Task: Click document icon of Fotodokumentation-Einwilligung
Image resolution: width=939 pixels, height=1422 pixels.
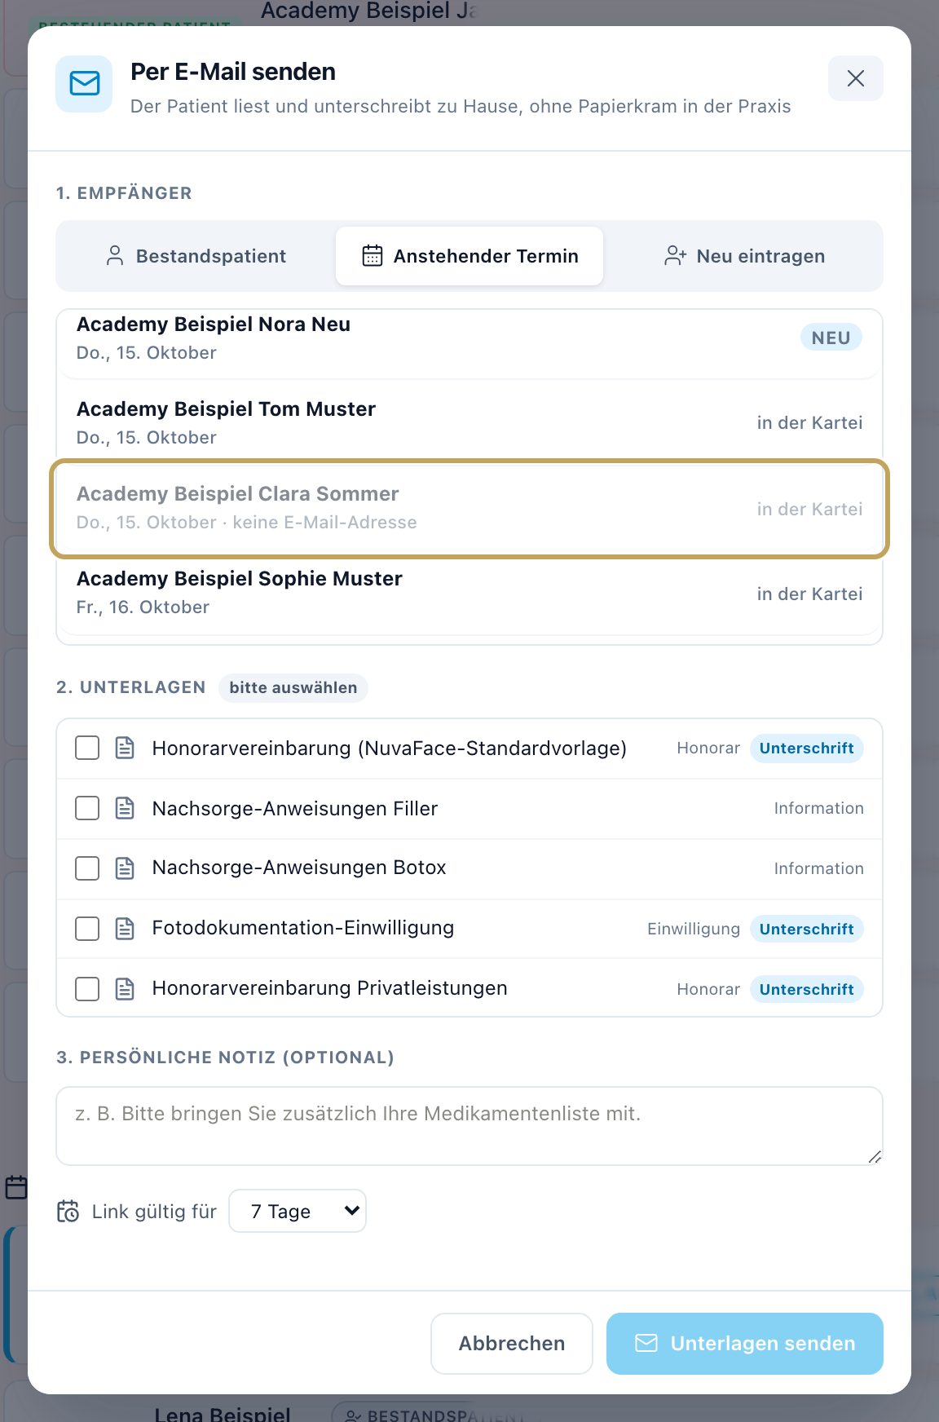Action: pyautogui.click(x=125, y=929)
